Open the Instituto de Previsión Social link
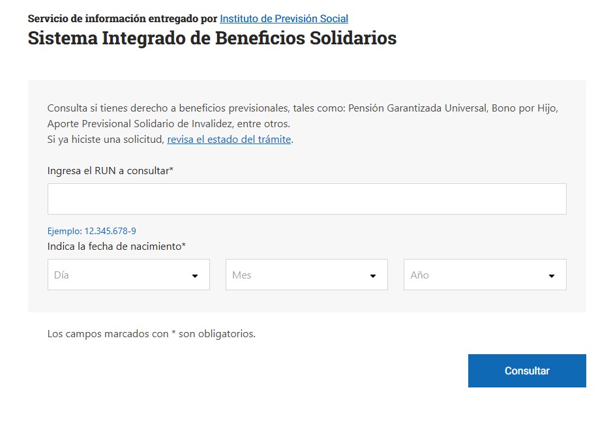598x422 pixels. [284, 19]
